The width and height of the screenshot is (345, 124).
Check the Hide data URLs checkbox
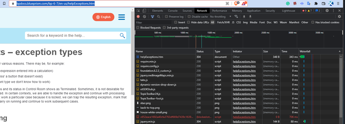[x=188, y=22]
